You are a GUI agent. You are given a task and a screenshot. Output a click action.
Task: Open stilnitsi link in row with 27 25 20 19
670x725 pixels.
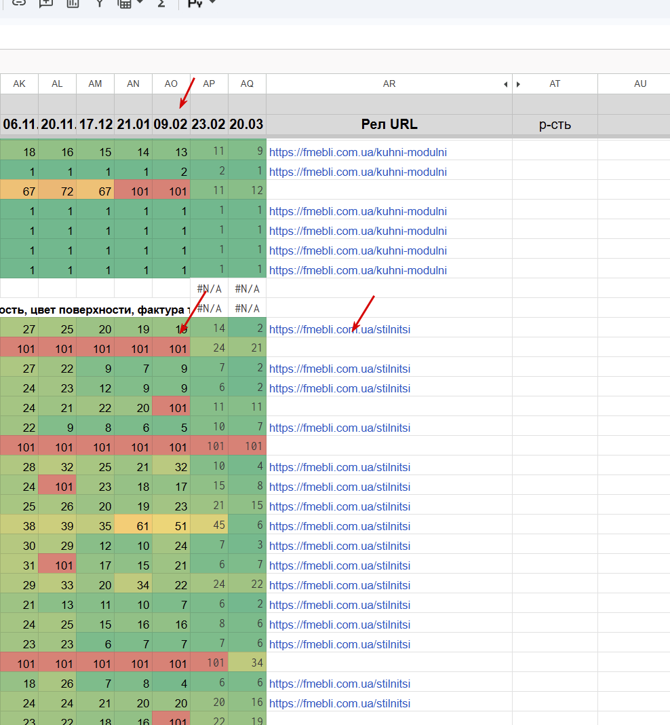click(x=339, y=329)
